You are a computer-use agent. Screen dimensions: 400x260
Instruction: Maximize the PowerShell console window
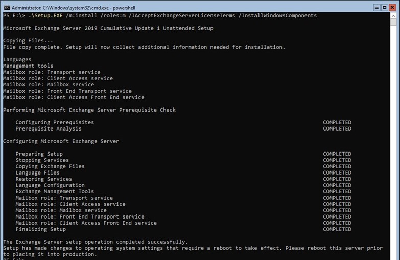[385, 7]
